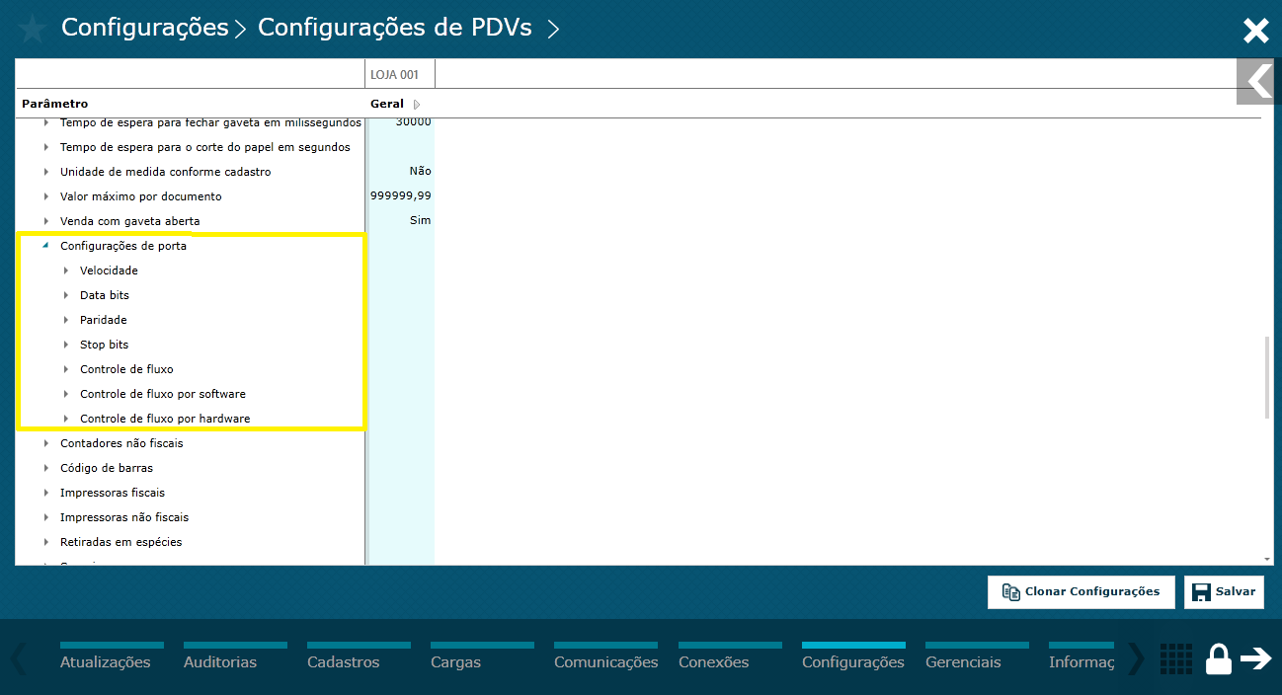Open the app grid icon near the lock

[1175, 658]
